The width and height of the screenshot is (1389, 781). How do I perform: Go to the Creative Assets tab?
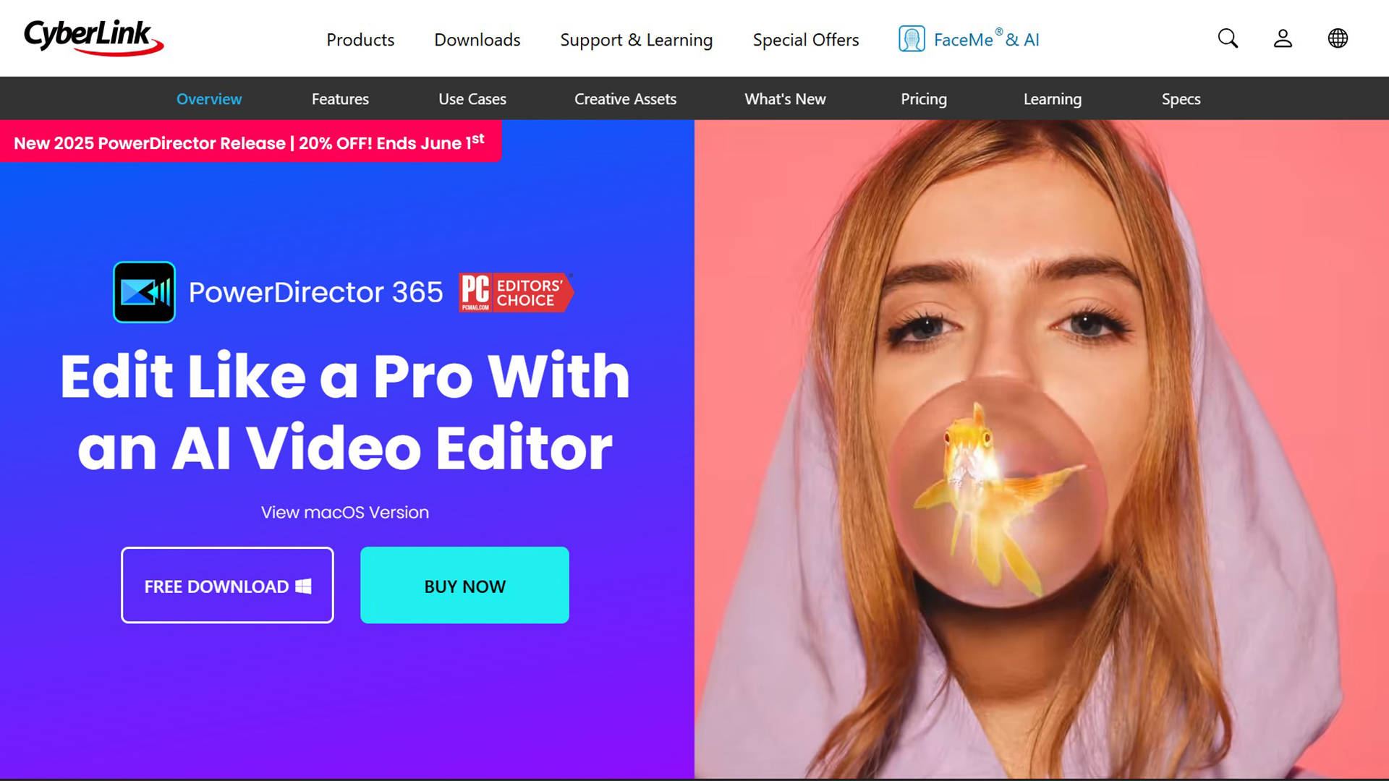[x=625, y=99]
